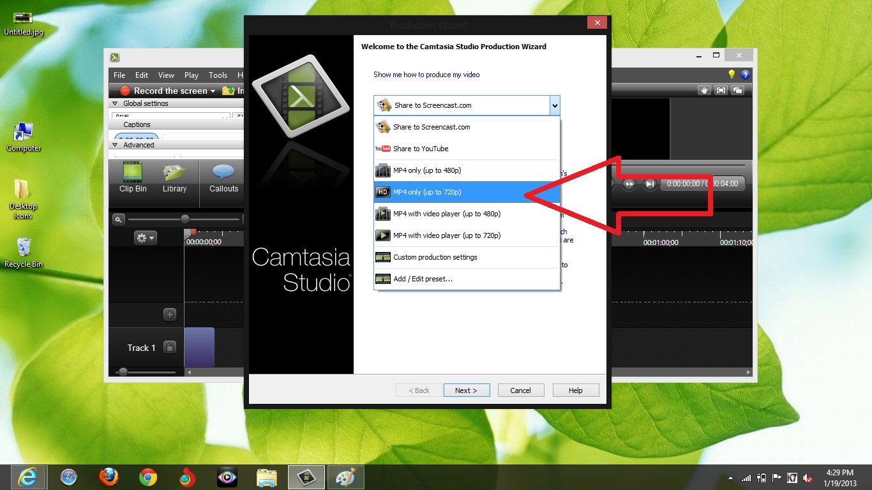Open Camtasia Edit menu
This screenshot has height=490, width=872.
click(x=142, y=75)
